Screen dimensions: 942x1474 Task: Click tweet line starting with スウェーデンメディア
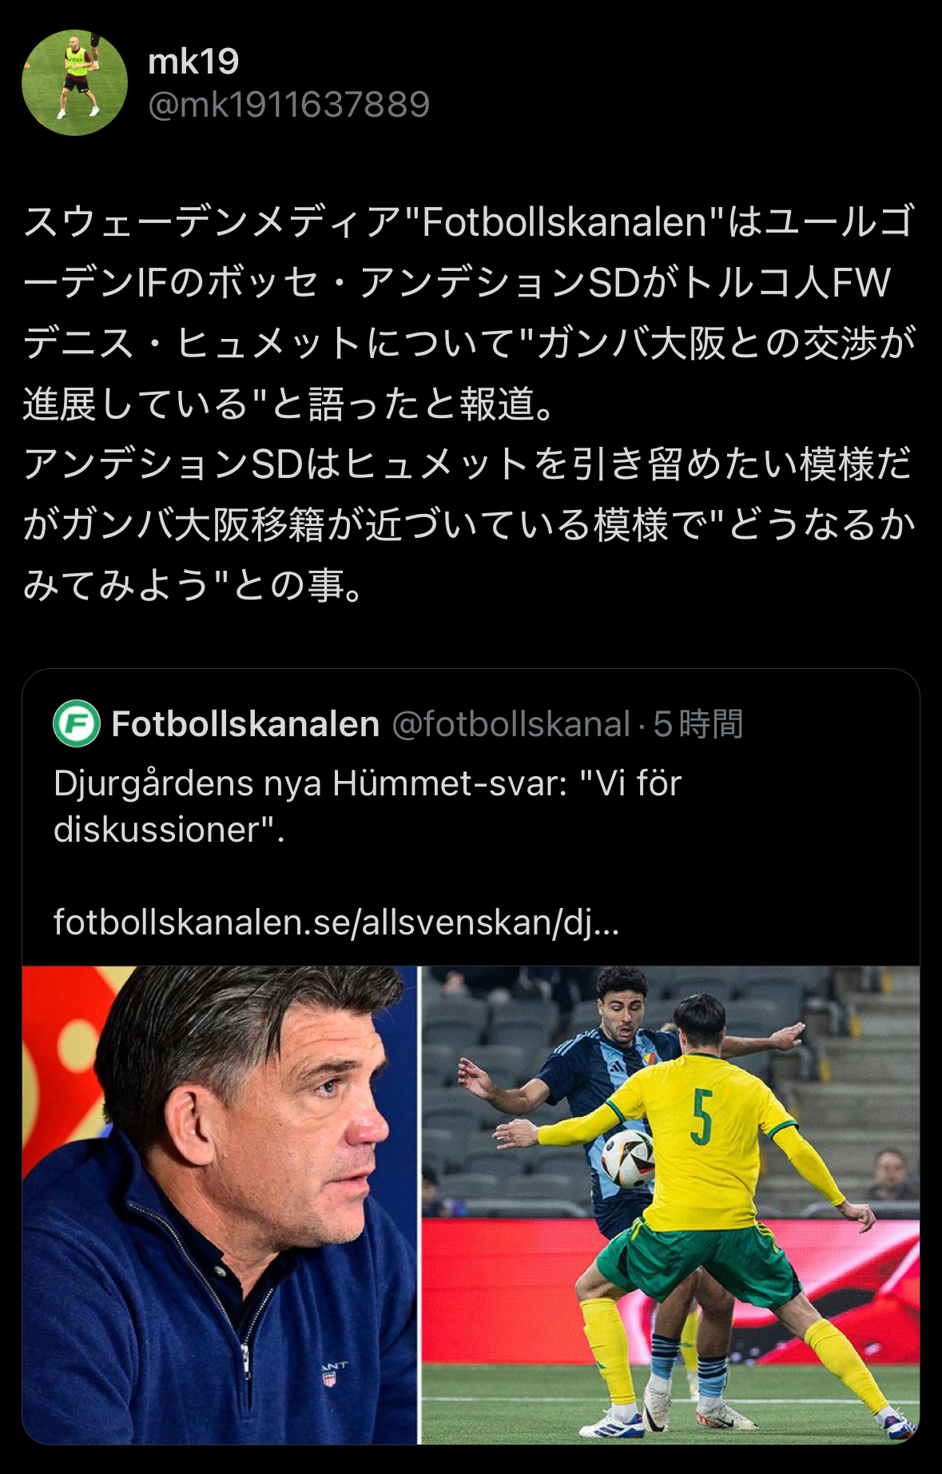(x=469, y=222)
